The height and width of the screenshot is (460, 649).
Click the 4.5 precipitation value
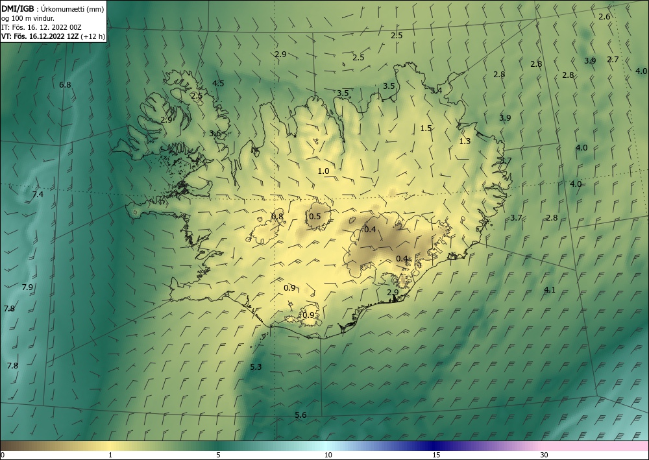coord(218,84)
